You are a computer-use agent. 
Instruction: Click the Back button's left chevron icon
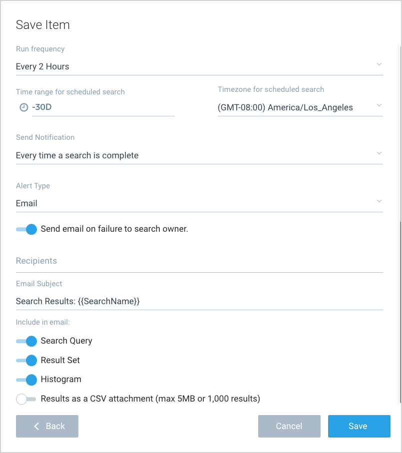(x=36, y=426)
